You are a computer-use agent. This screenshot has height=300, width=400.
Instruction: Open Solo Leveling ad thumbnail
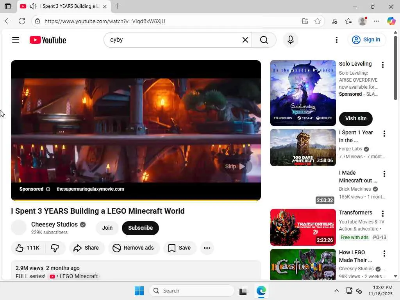coord(303,93)
